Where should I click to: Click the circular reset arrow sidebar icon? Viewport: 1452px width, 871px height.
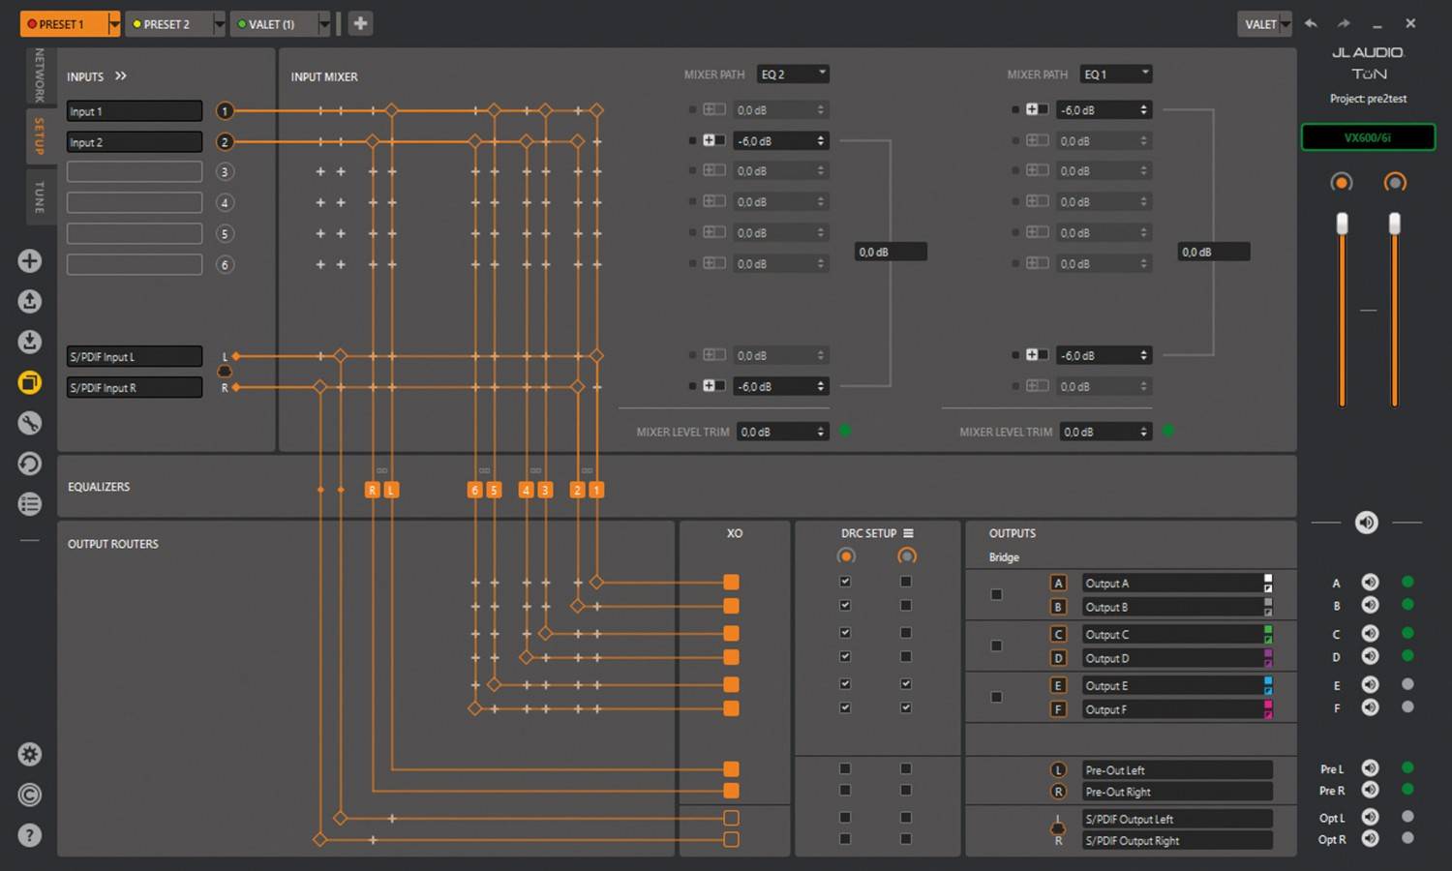[x=30, y=464]
